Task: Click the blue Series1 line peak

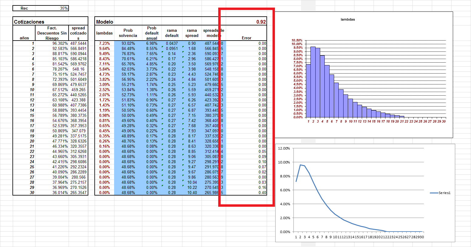Action: click(x=300, y=165)
